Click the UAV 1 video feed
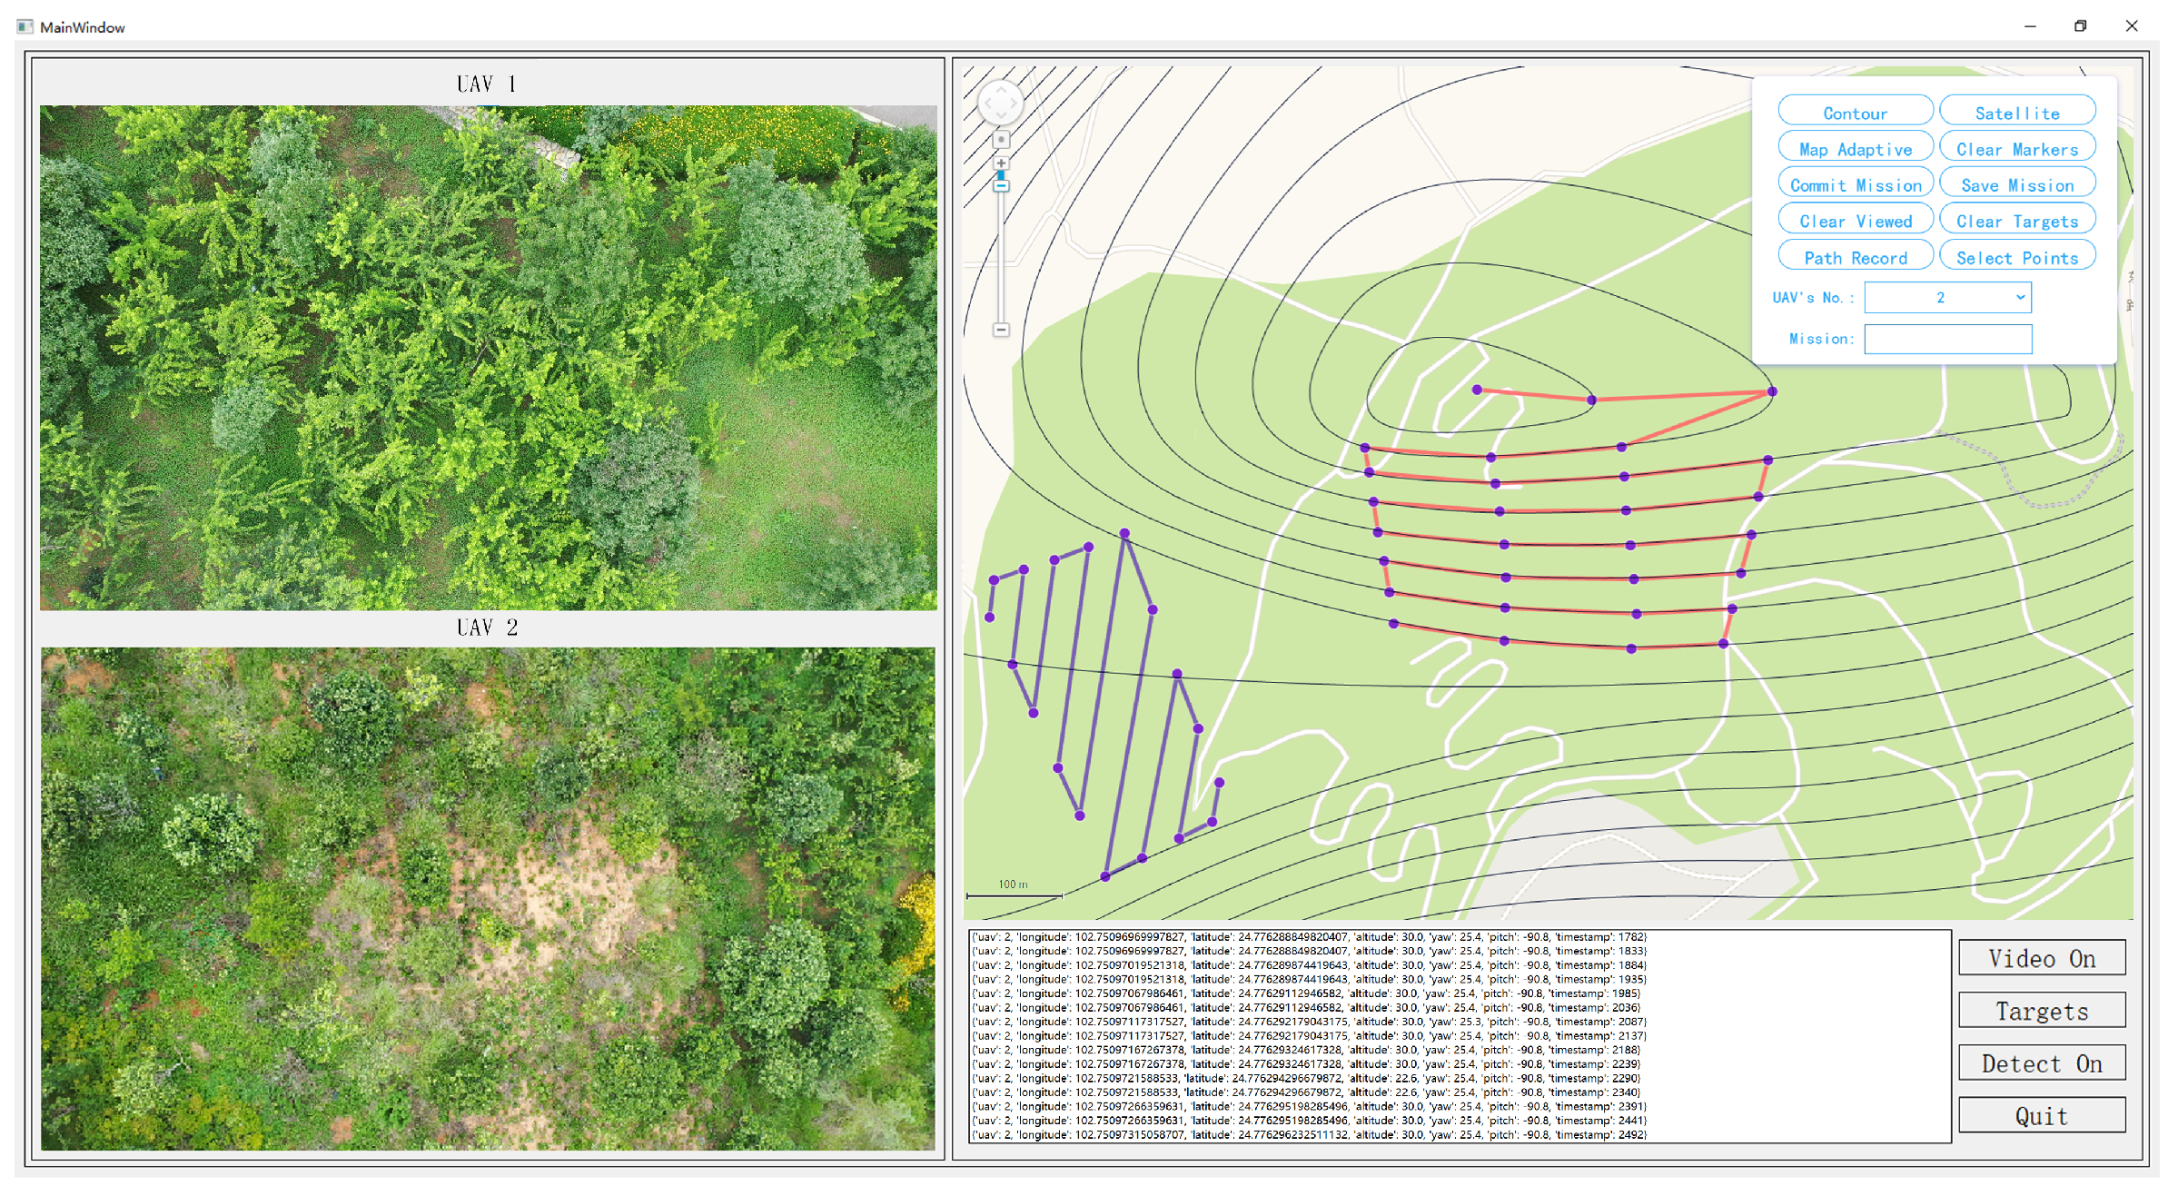The image size is (2168, 1186). (488, 358)
